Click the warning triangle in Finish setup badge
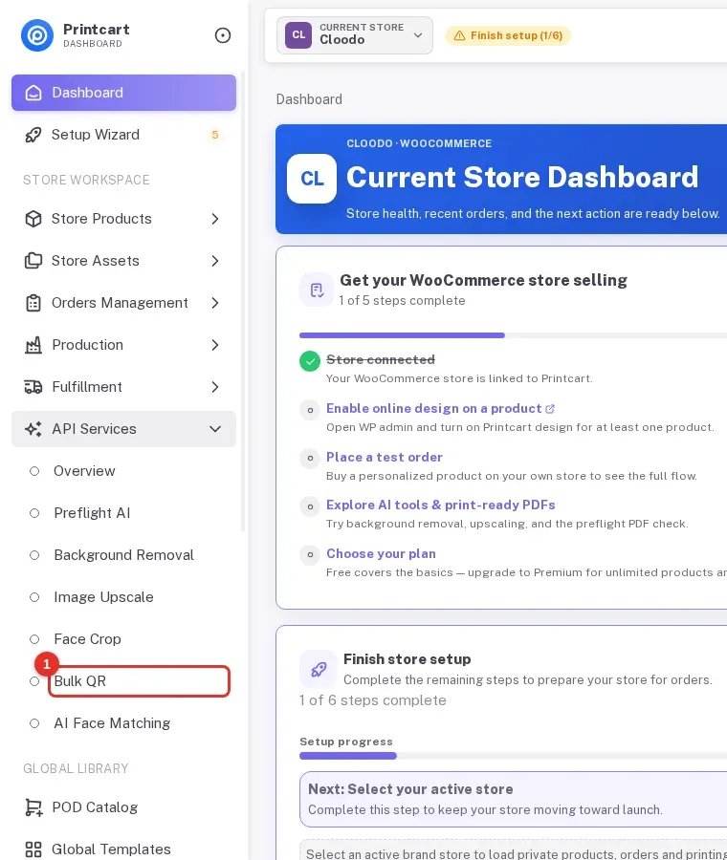Screen dimensions: 727x860 click(459, 35)
